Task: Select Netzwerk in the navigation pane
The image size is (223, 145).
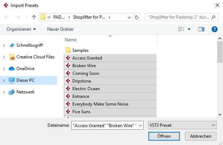Action: [25, 92]
